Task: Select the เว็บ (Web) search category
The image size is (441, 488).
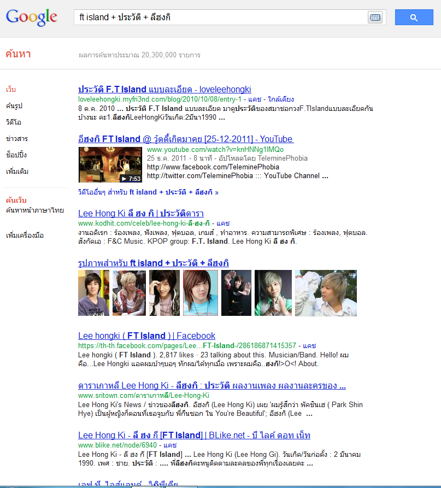Action: pyautogui.click(x=11, y=89)
